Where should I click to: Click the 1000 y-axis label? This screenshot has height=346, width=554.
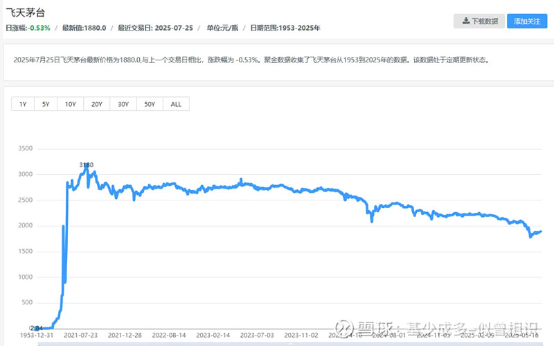coord(26,277)
